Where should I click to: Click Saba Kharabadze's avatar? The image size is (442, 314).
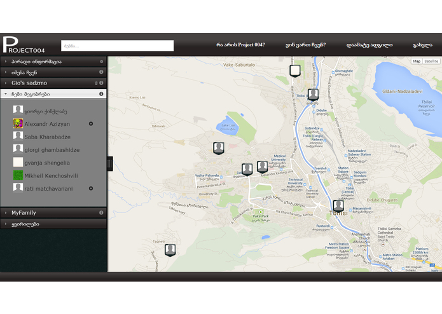(x=18, y=136)
